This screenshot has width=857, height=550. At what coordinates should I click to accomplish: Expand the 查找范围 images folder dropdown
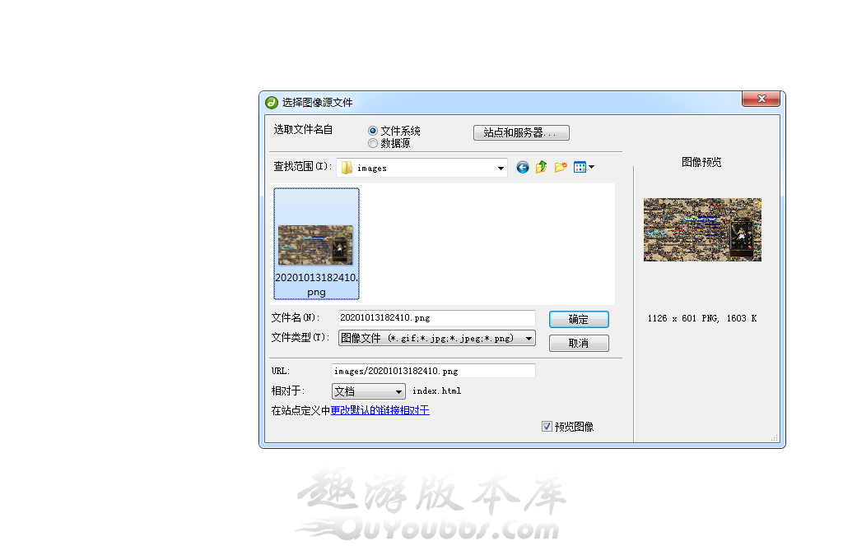coord(501,169)
